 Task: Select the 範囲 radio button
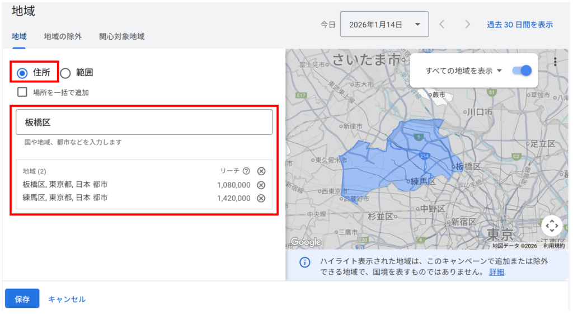(x=65, y=73)
